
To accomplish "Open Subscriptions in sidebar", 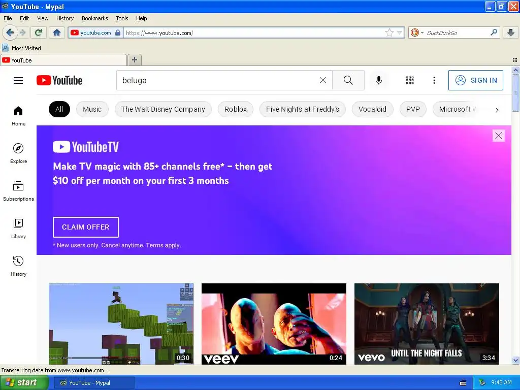I will (x=19, y=191).
